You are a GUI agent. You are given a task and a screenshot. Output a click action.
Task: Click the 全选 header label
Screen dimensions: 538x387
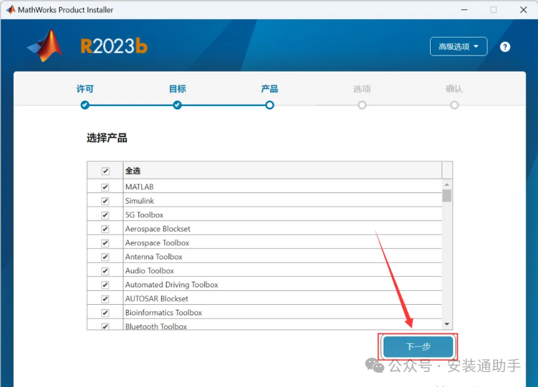pos(133,171)
